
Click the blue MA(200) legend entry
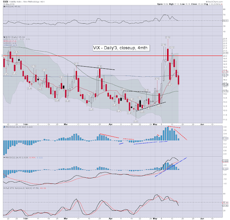click(10, 45)
